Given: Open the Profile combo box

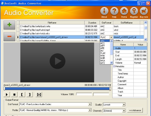Looking at the screenshot, I should pyautogui.click(x=55, y=110).
